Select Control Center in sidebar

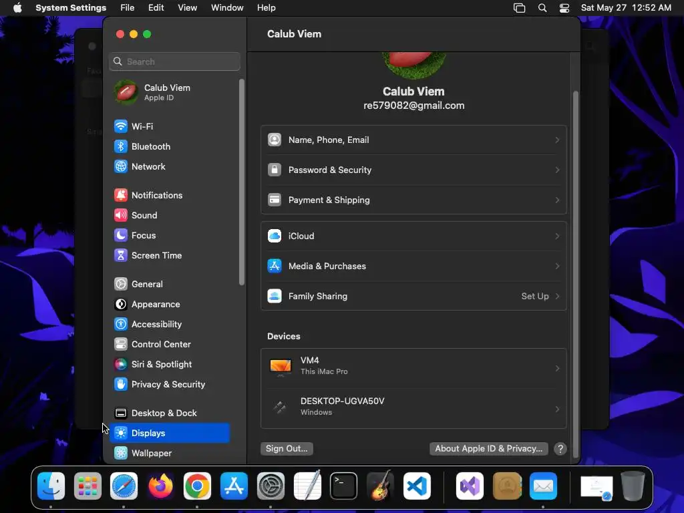pyautogui.click(x=169, y=345)
